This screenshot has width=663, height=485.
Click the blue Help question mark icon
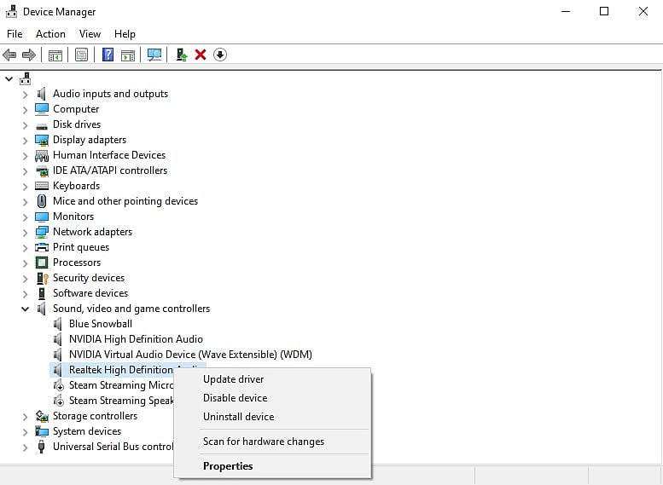point(108,55)
